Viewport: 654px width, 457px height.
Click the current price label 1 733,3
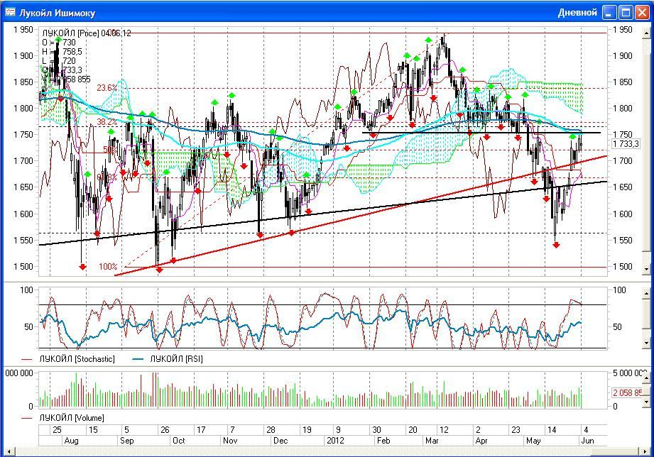(x=626, y=144)
